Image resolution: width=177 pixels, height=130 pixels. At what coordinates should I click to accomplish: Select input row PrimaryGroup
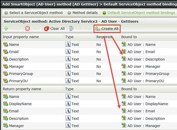90,74
